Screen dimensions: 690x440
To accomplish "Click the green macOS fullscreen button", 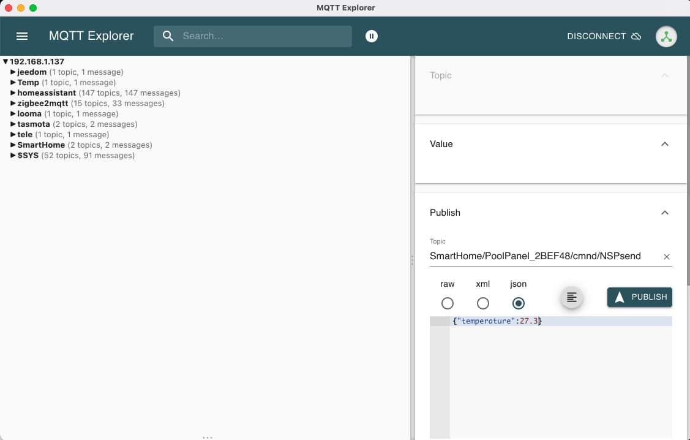I will [33, 8].
